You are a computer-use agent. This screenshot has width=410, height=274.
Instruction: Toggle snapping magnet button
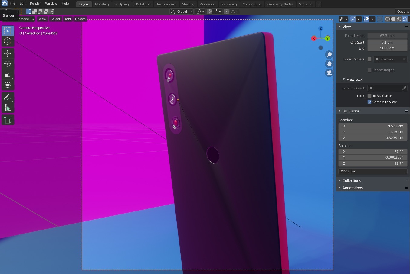pos(209,11)
